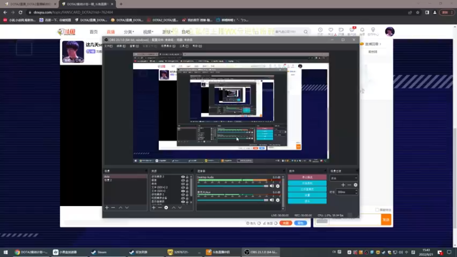Mute Mic/Aux speaker icon
The height and width of the screenshot is (257, 457).
click(272, 200)
